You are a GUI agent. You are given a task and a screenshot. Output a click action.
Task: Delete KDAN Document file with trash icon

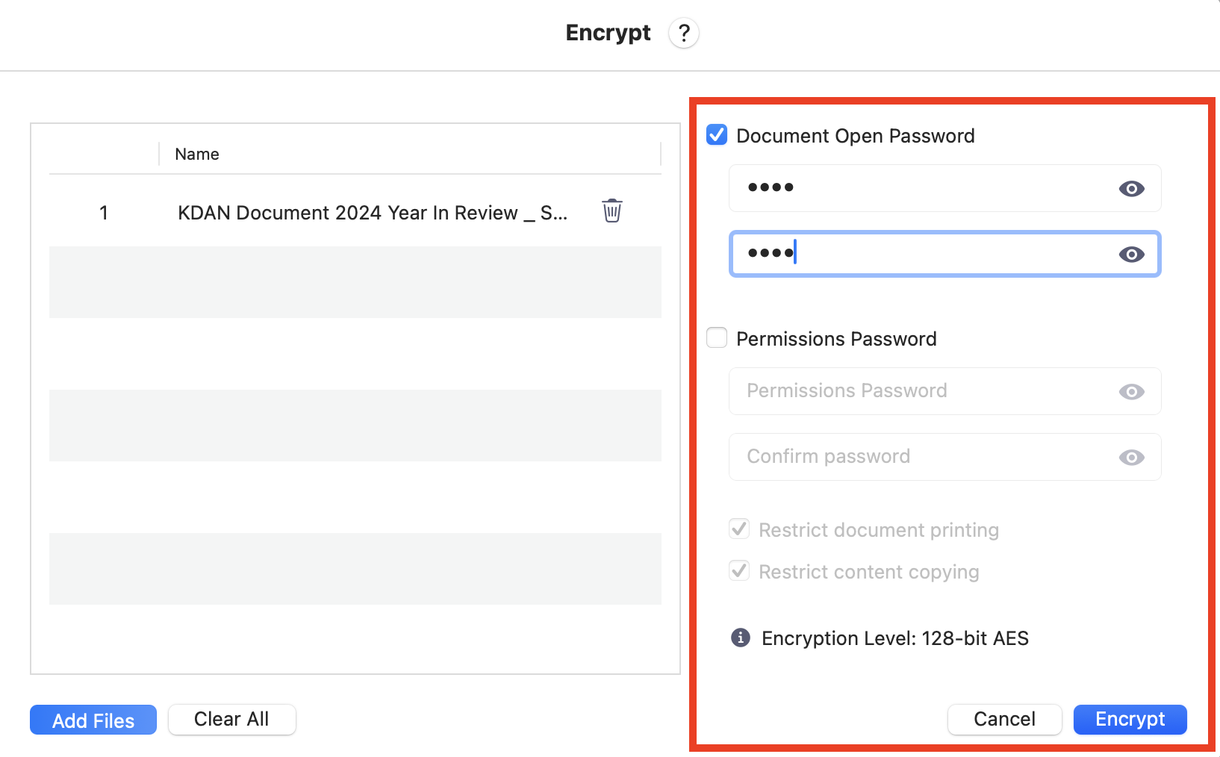click(x=612, y=211)
